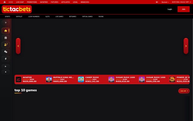
Task: Click the top 10 games heading
Action: coord(26,90)
